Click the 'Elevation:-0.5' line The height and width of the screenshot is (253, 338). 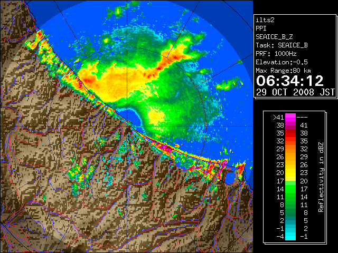(281, 62)
